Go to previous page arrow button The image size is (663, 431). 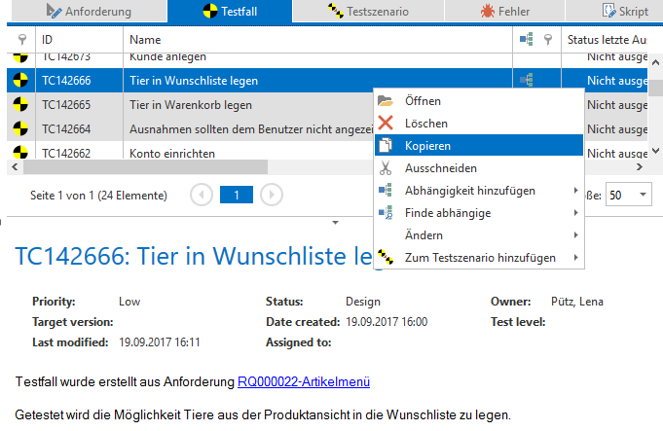tap(203, 195)
